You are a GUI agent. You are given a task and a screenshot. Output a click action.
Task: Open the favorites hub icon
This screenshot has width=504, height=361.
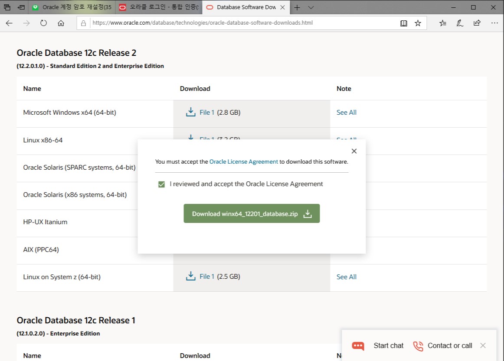(442, 23)
